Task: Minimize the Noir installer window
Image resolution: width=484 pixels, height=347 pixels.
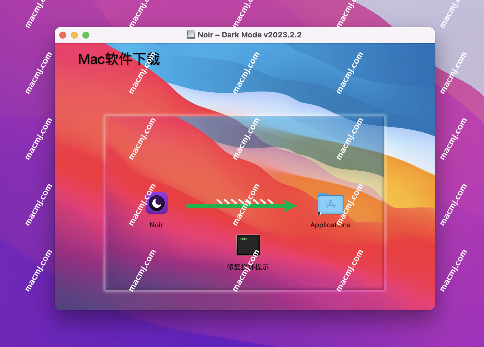Action: click(x=74, y=35)
